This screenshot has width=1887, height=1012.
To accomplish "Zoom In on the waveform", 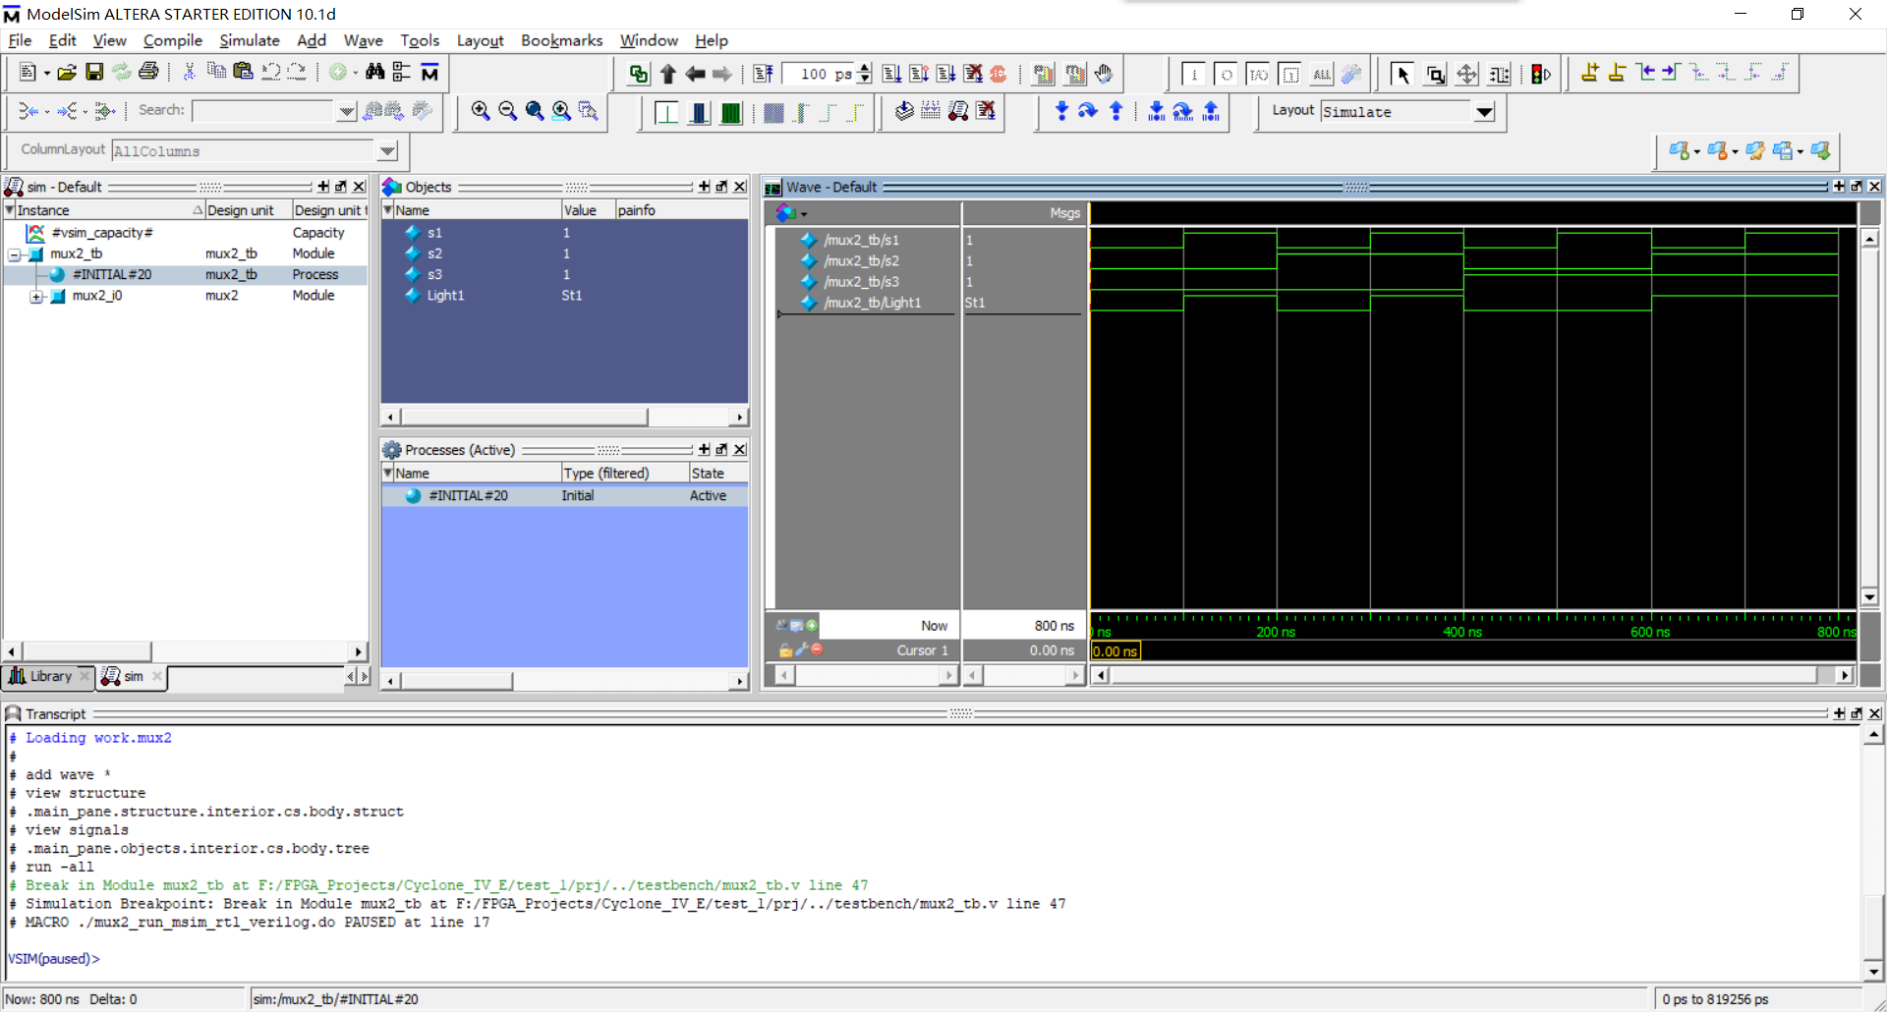I will coord(481,111).
